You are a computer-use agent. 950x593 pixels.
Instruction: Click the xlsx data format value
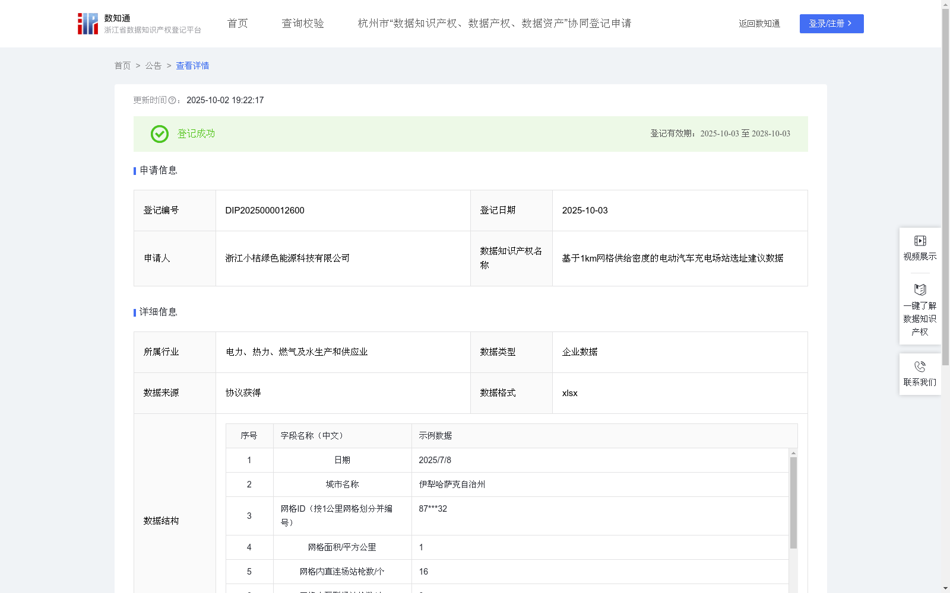click(x=569, y=393)
